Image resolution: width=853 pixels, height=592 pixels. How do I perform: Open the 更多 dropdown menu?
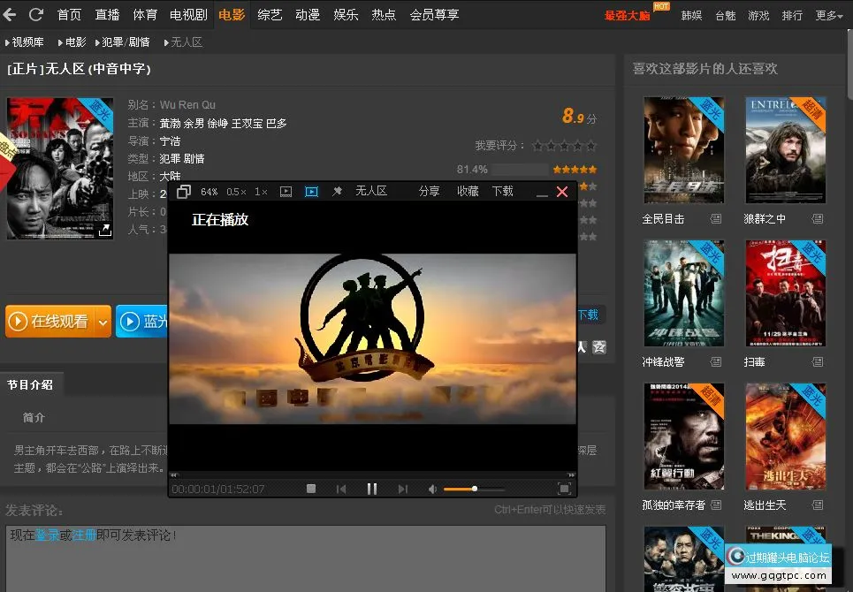pyautogui.click(x=829, y=16)
